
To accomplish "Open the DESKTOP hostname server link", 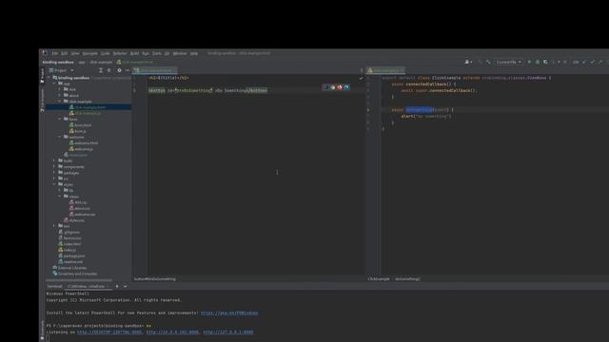I will (109, 332).
